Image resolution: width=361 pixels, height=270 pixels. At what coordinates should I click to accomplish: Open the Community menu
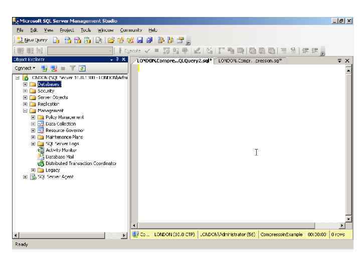point(131,30)
